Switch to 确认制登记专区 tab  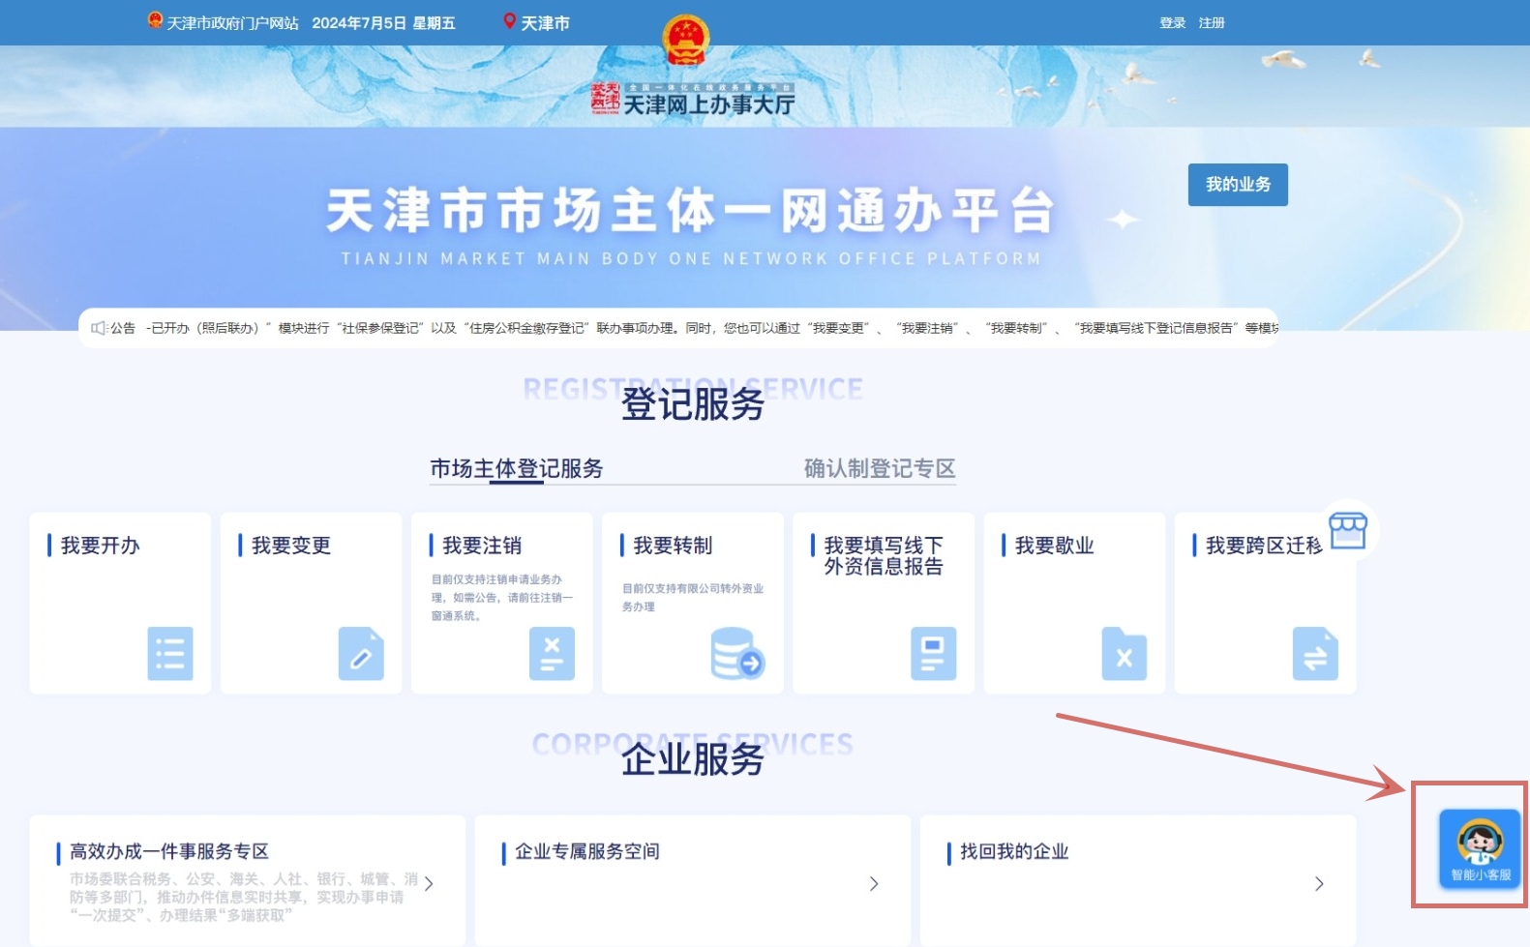(x=879, y=469)
